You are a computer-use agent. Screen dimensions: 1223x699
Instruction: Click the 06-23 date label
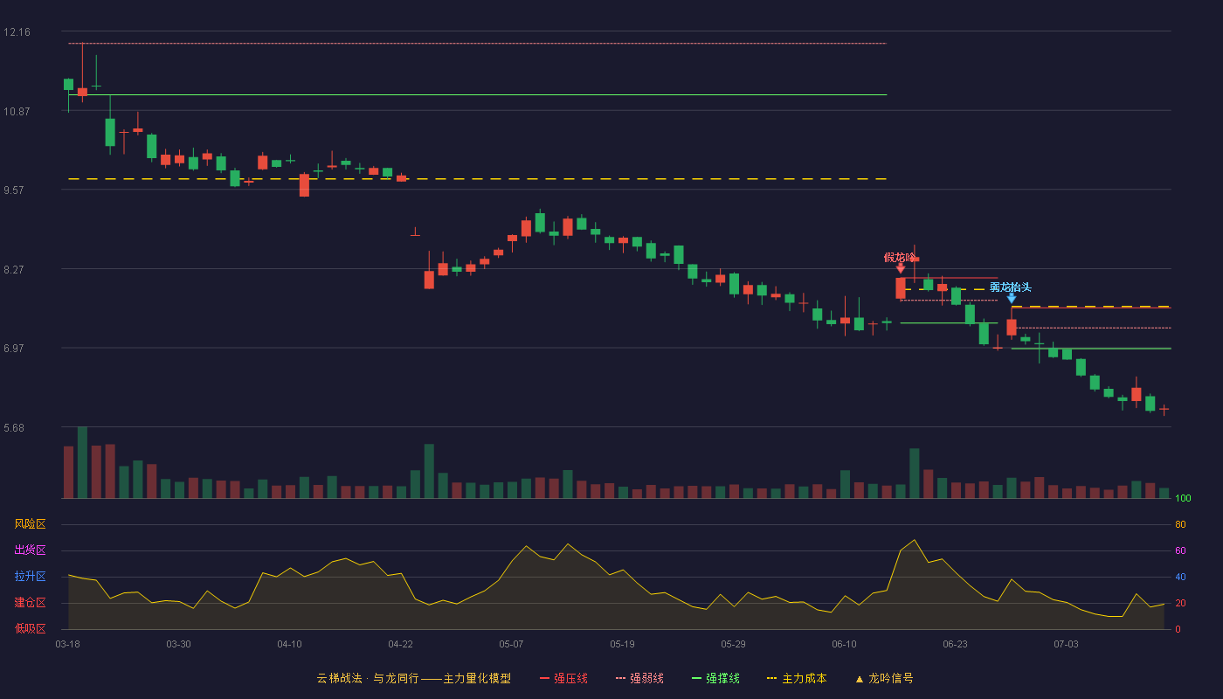[x=955, y=644]
